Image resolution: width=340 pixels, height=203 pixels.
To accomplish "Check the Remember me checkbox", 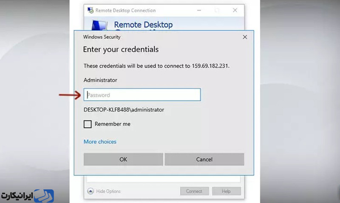I will tap(88, 124).
